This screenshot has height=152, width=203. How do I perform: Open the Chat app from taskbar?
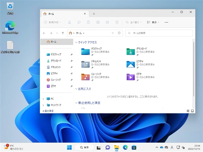[108, 148]
